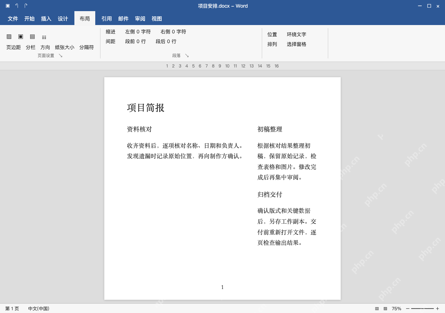Open the 选择窗格 selection pane
The width and height of the screenshot is (445, 313).
[297, 44]
